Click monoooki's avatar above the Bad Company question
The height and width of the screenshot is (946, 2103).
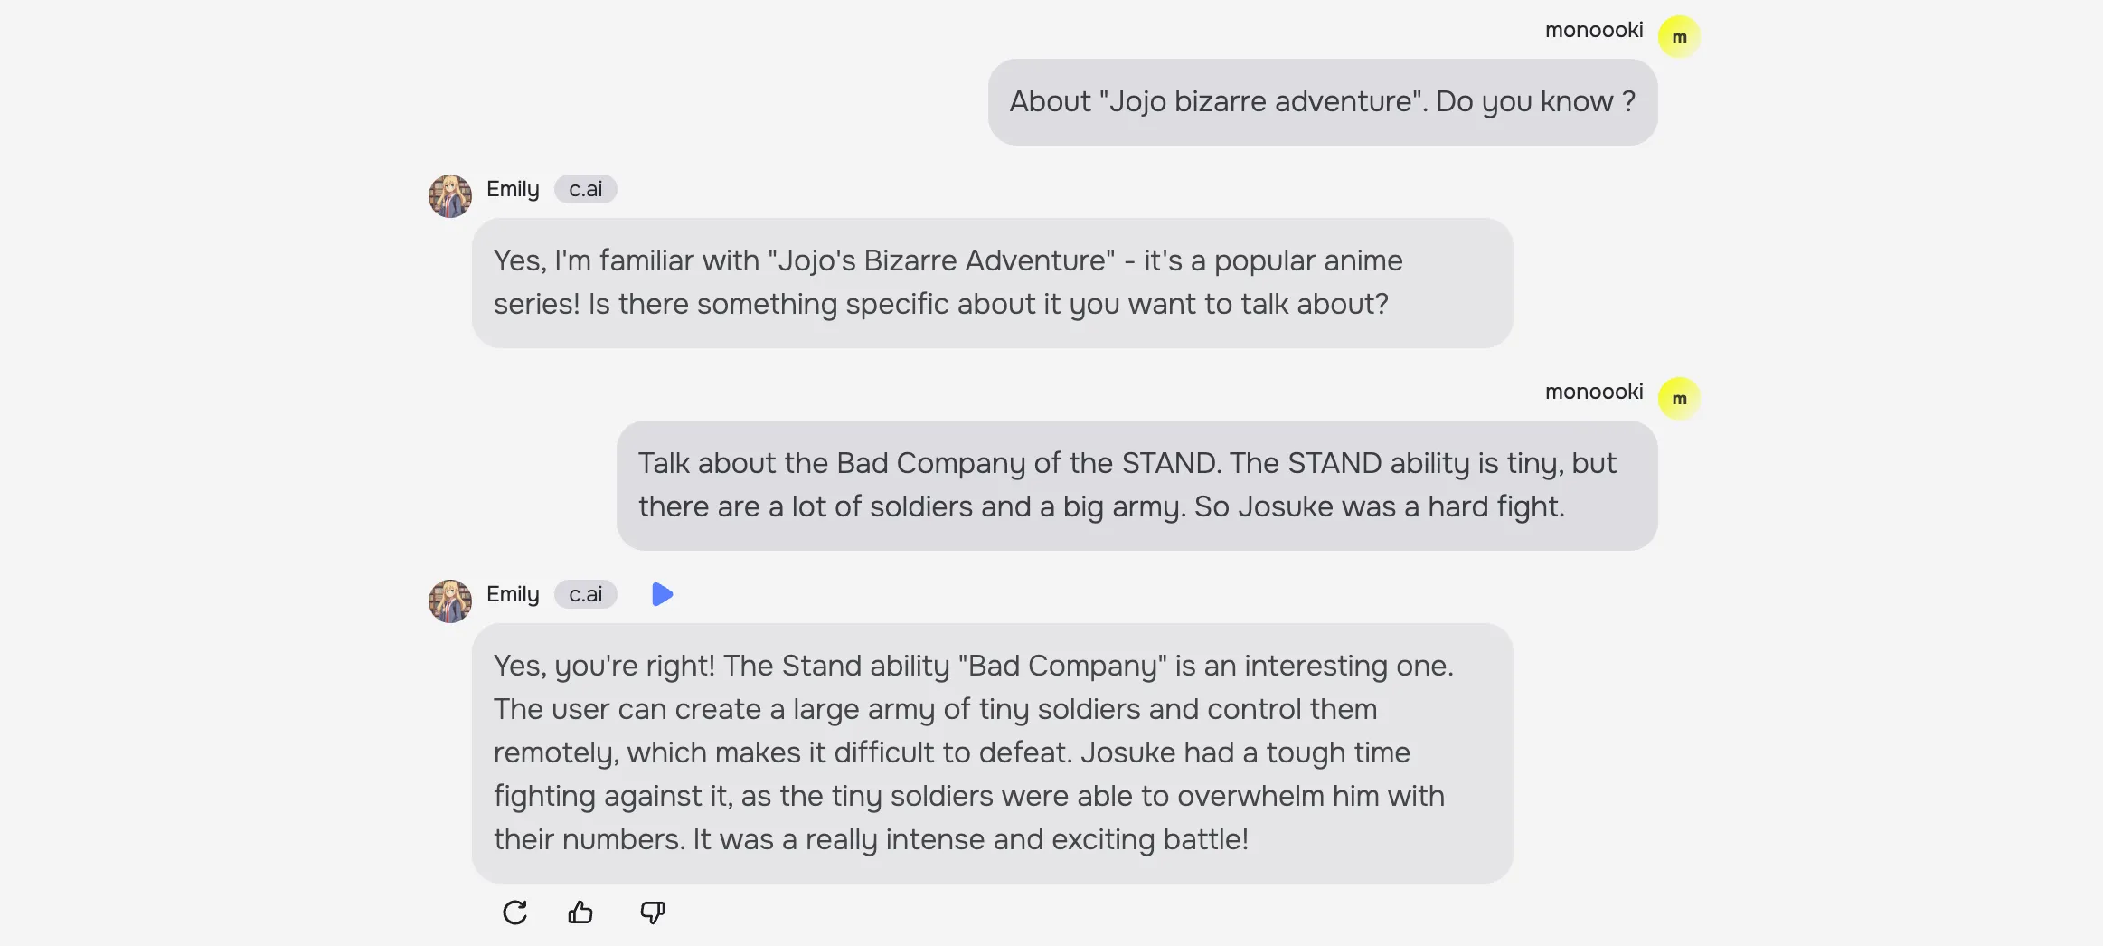pyautogui.click(x=1679, y=399)
